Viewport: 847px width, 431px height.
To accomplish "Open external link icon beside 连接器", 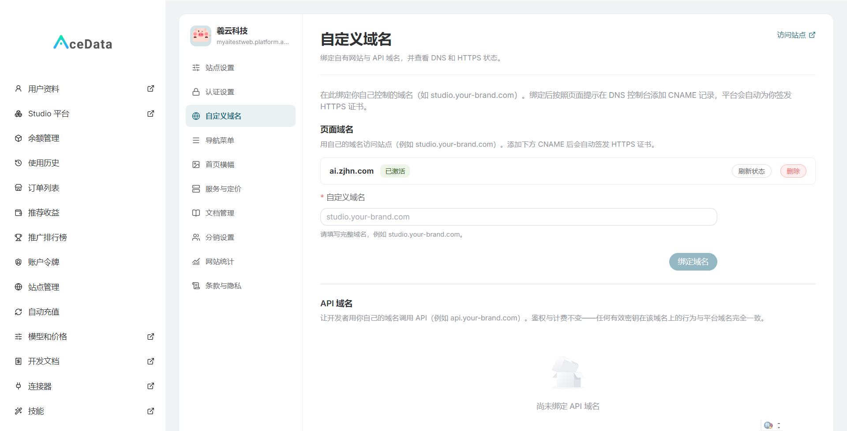I will point(150,386).
